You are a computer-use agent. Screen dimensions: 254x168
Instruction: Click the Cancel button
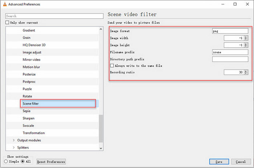241,161
